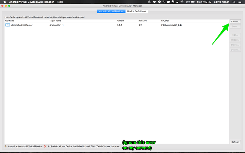This screenshot has width=245, height=153.
Task: Open Twitter menu bar icon
Action: click(x=154, y=2)
